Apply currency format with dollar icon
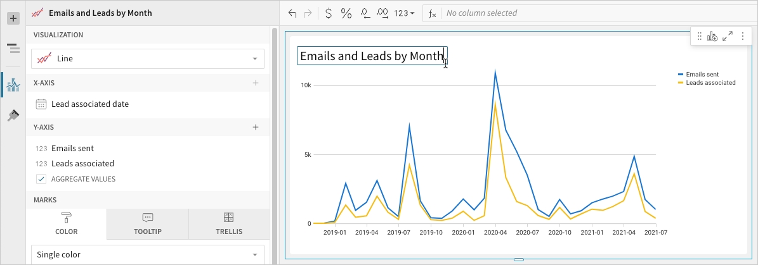 [328, 13]
